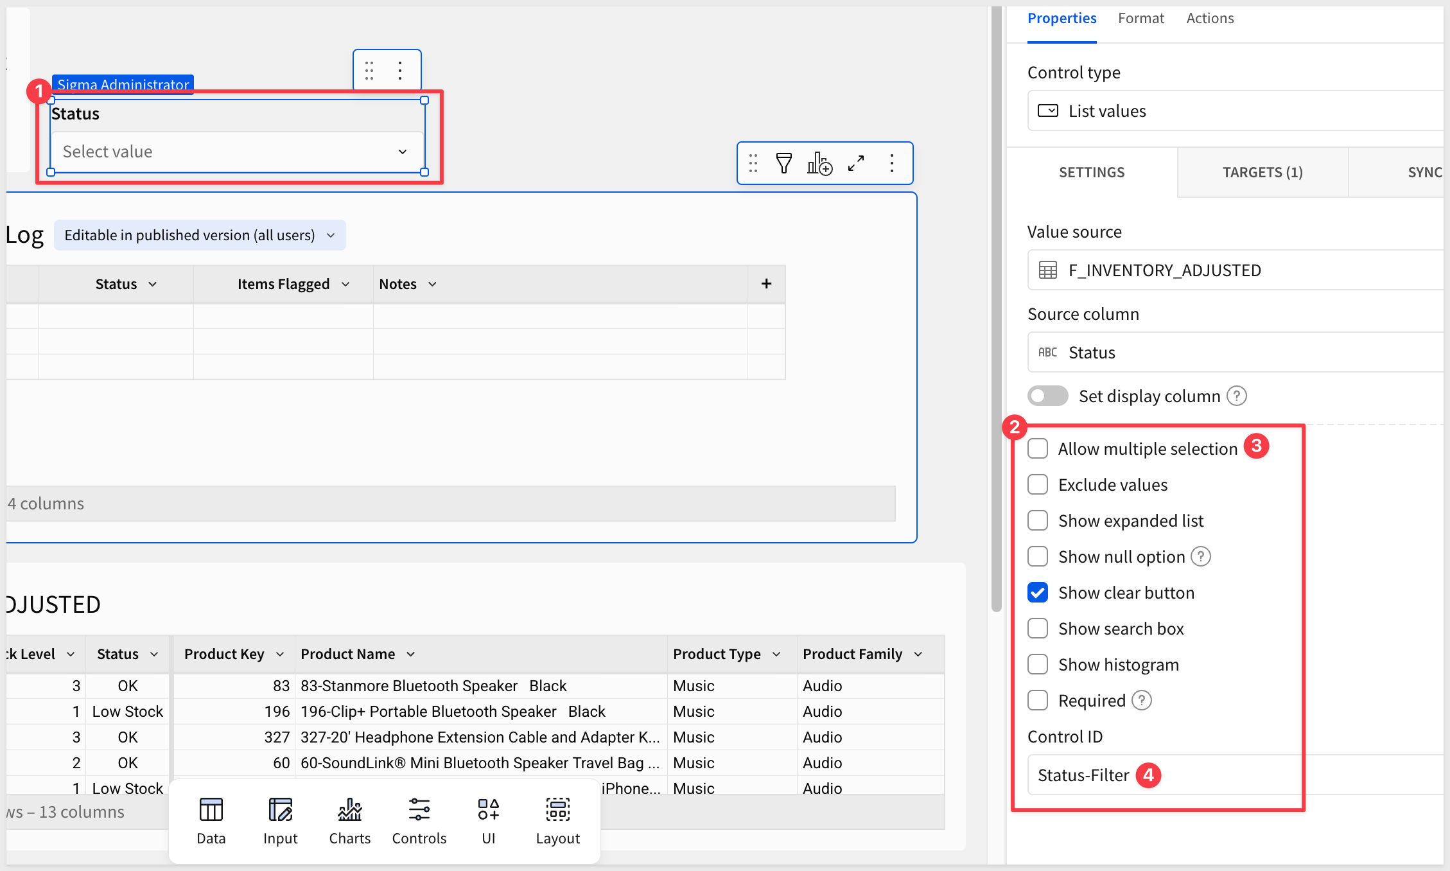Open the Status Select value dropdown
The image size is (1450, 871).
coord(238,152)
